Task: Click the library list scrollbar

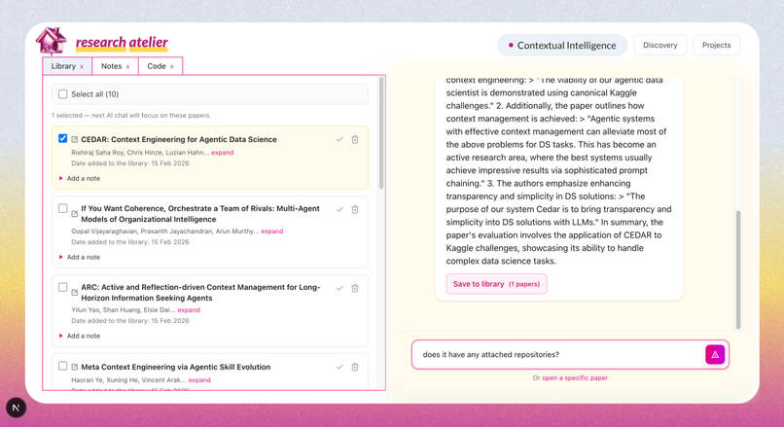Action: (381, 133)
